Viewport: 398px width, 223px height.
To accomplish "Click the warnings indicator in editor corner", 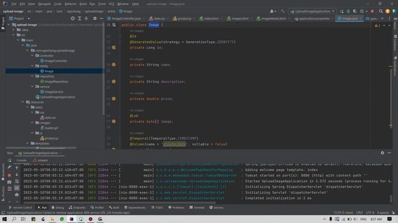I will (x=377, y=25).
